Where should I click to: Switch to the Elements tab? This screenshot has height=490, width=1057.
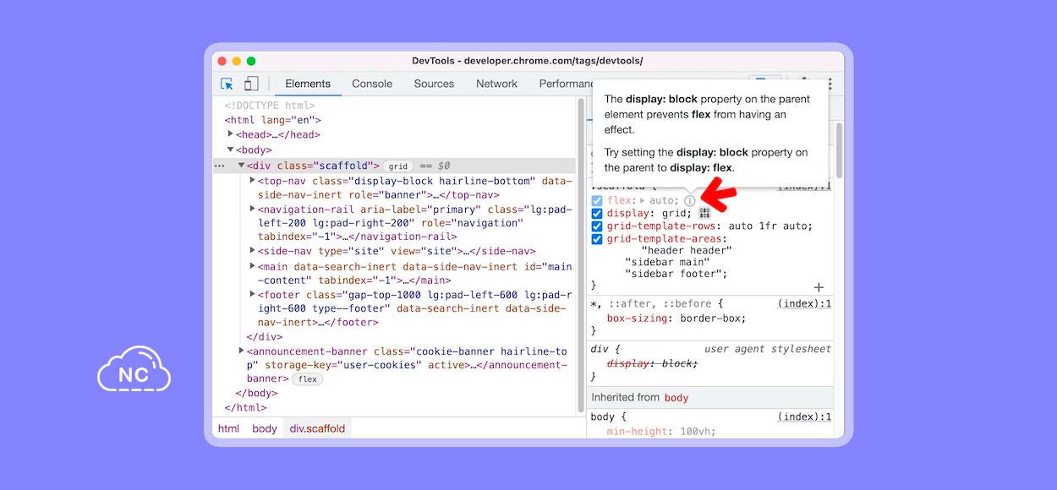click(308, 84)
